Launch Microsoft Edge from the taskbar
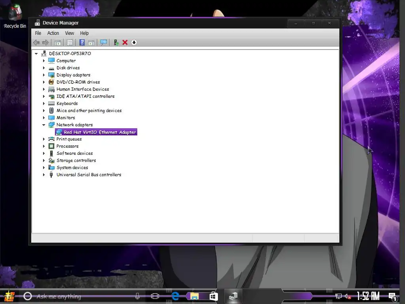Viewport: 405px width, 304px height. pos(175,296)
